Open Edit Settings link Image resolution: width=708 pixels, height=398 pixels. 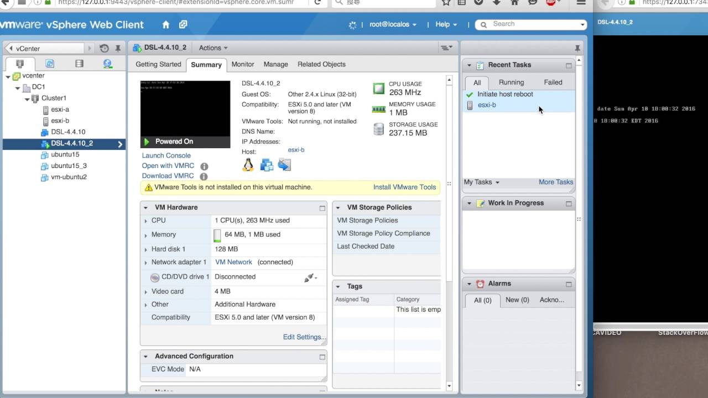pyautogui.click(x=304, y=337)
